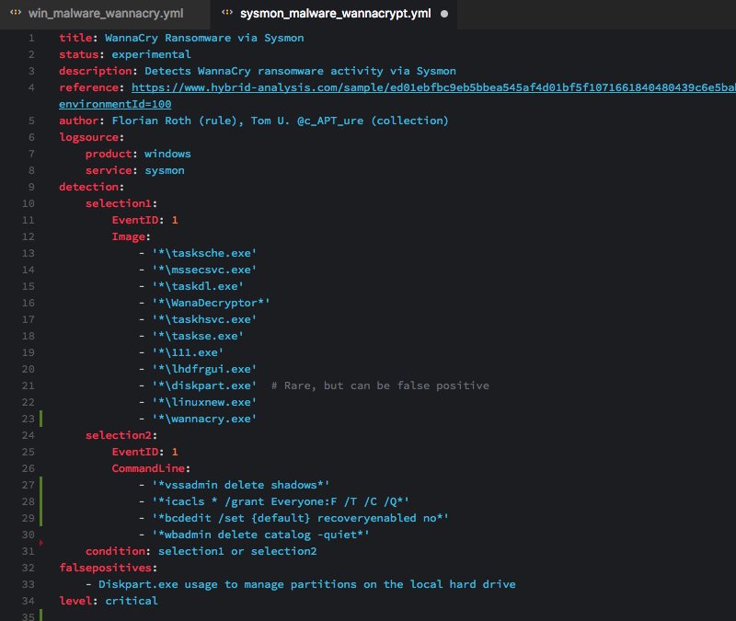Click 'detection' key on line 9

[88, 187]
